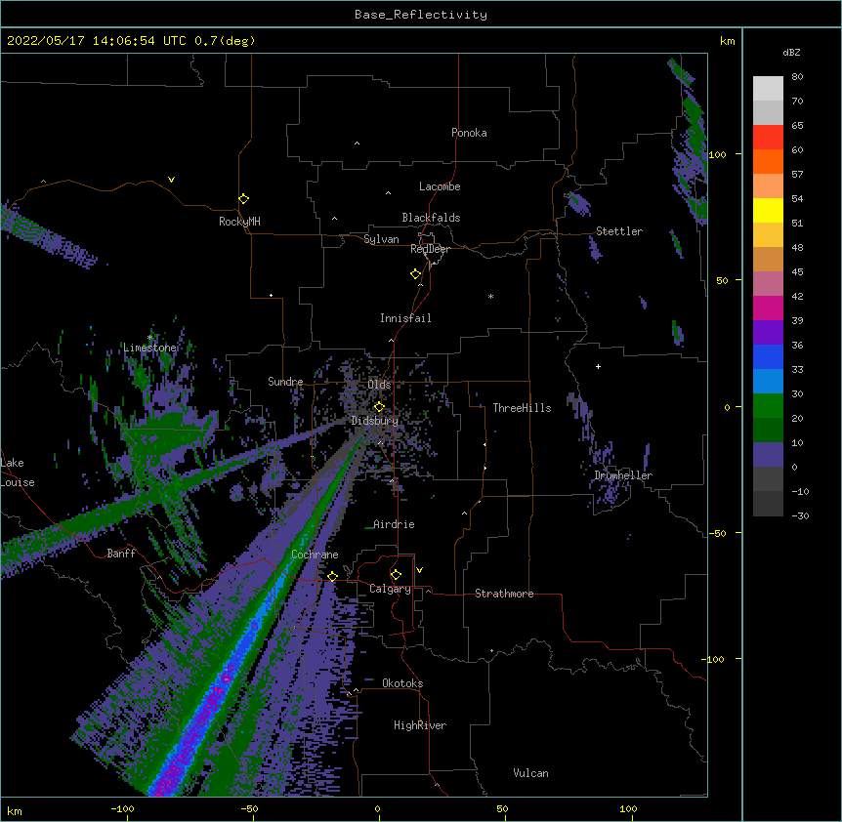Click the yellow marker near RockyMH
The width and height of the screenshot is (842, 822).
(x=244, y=199)
